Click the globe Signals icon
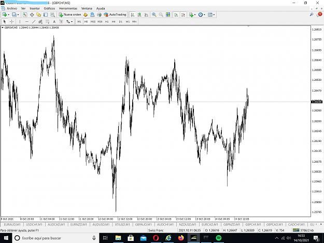The image size is (324, 243). coord(100,15)
